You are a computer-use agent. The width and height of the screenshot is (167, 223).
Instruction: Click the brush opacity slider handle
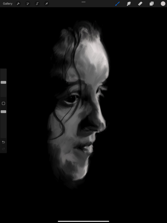click(x=3, y=111)
